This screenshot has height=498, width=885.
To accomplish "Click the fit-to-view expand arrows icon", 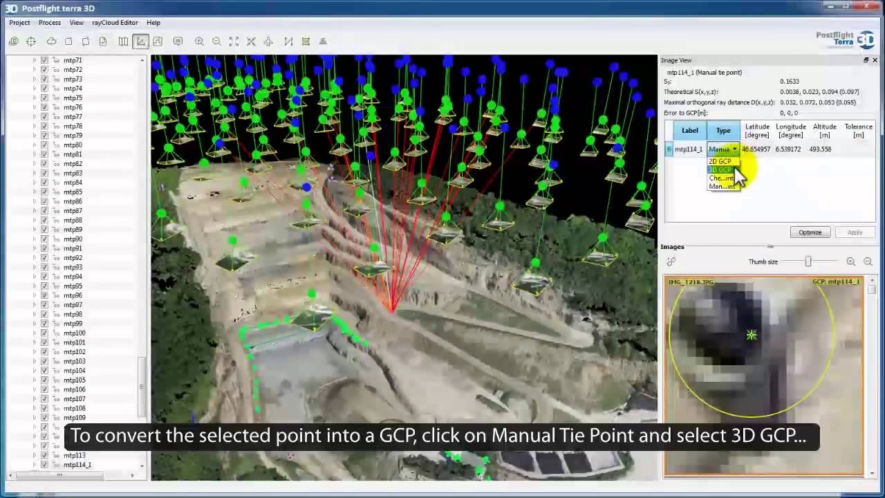I will pos(234,41).
